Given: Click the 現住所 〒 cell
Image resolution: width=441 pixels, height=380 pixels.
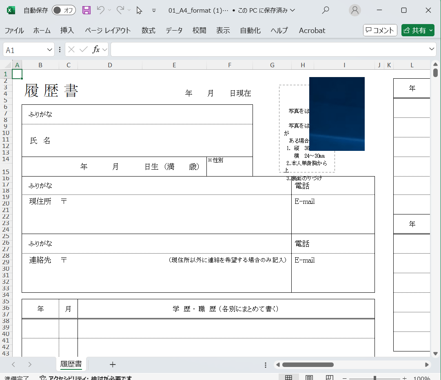Looking at the screenshot, I should coord(48,201).
